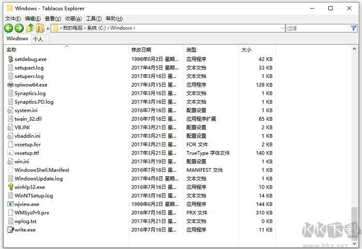362x249 pixels.
Task: Expand chevron after 系统 (C:) breadcrumb
Action: [x=108, y=28]
